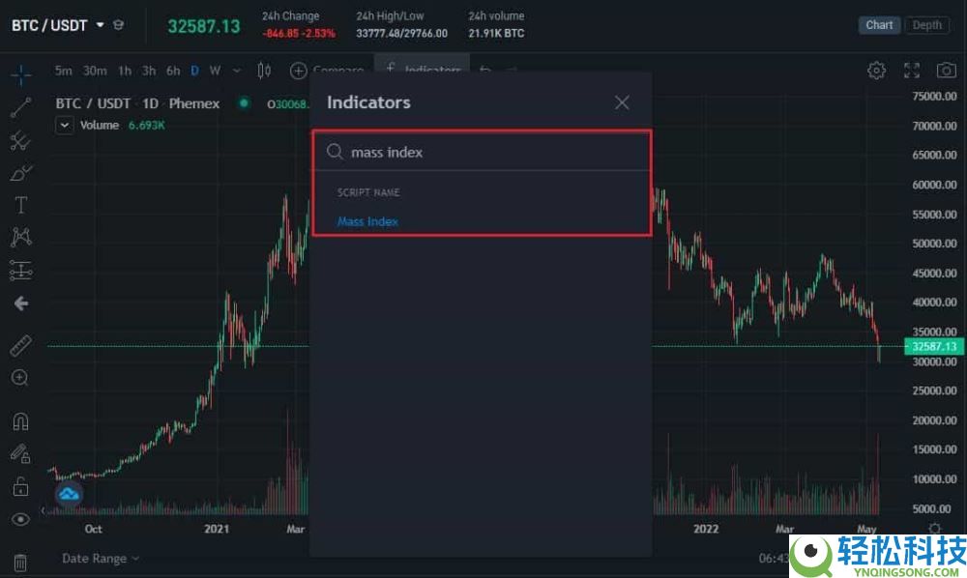Select the text annotation tool
Image resolution: width=967 pixels, height=578 pixels.
[20, 205]
